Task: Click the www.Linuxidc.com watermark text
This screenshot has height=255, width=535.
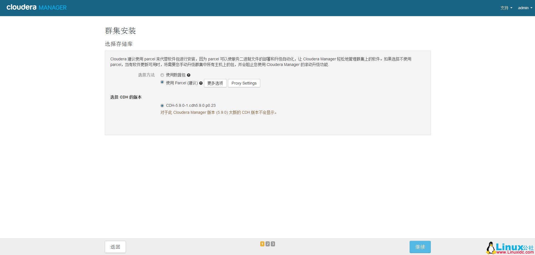Action: (x=515, y=252)
